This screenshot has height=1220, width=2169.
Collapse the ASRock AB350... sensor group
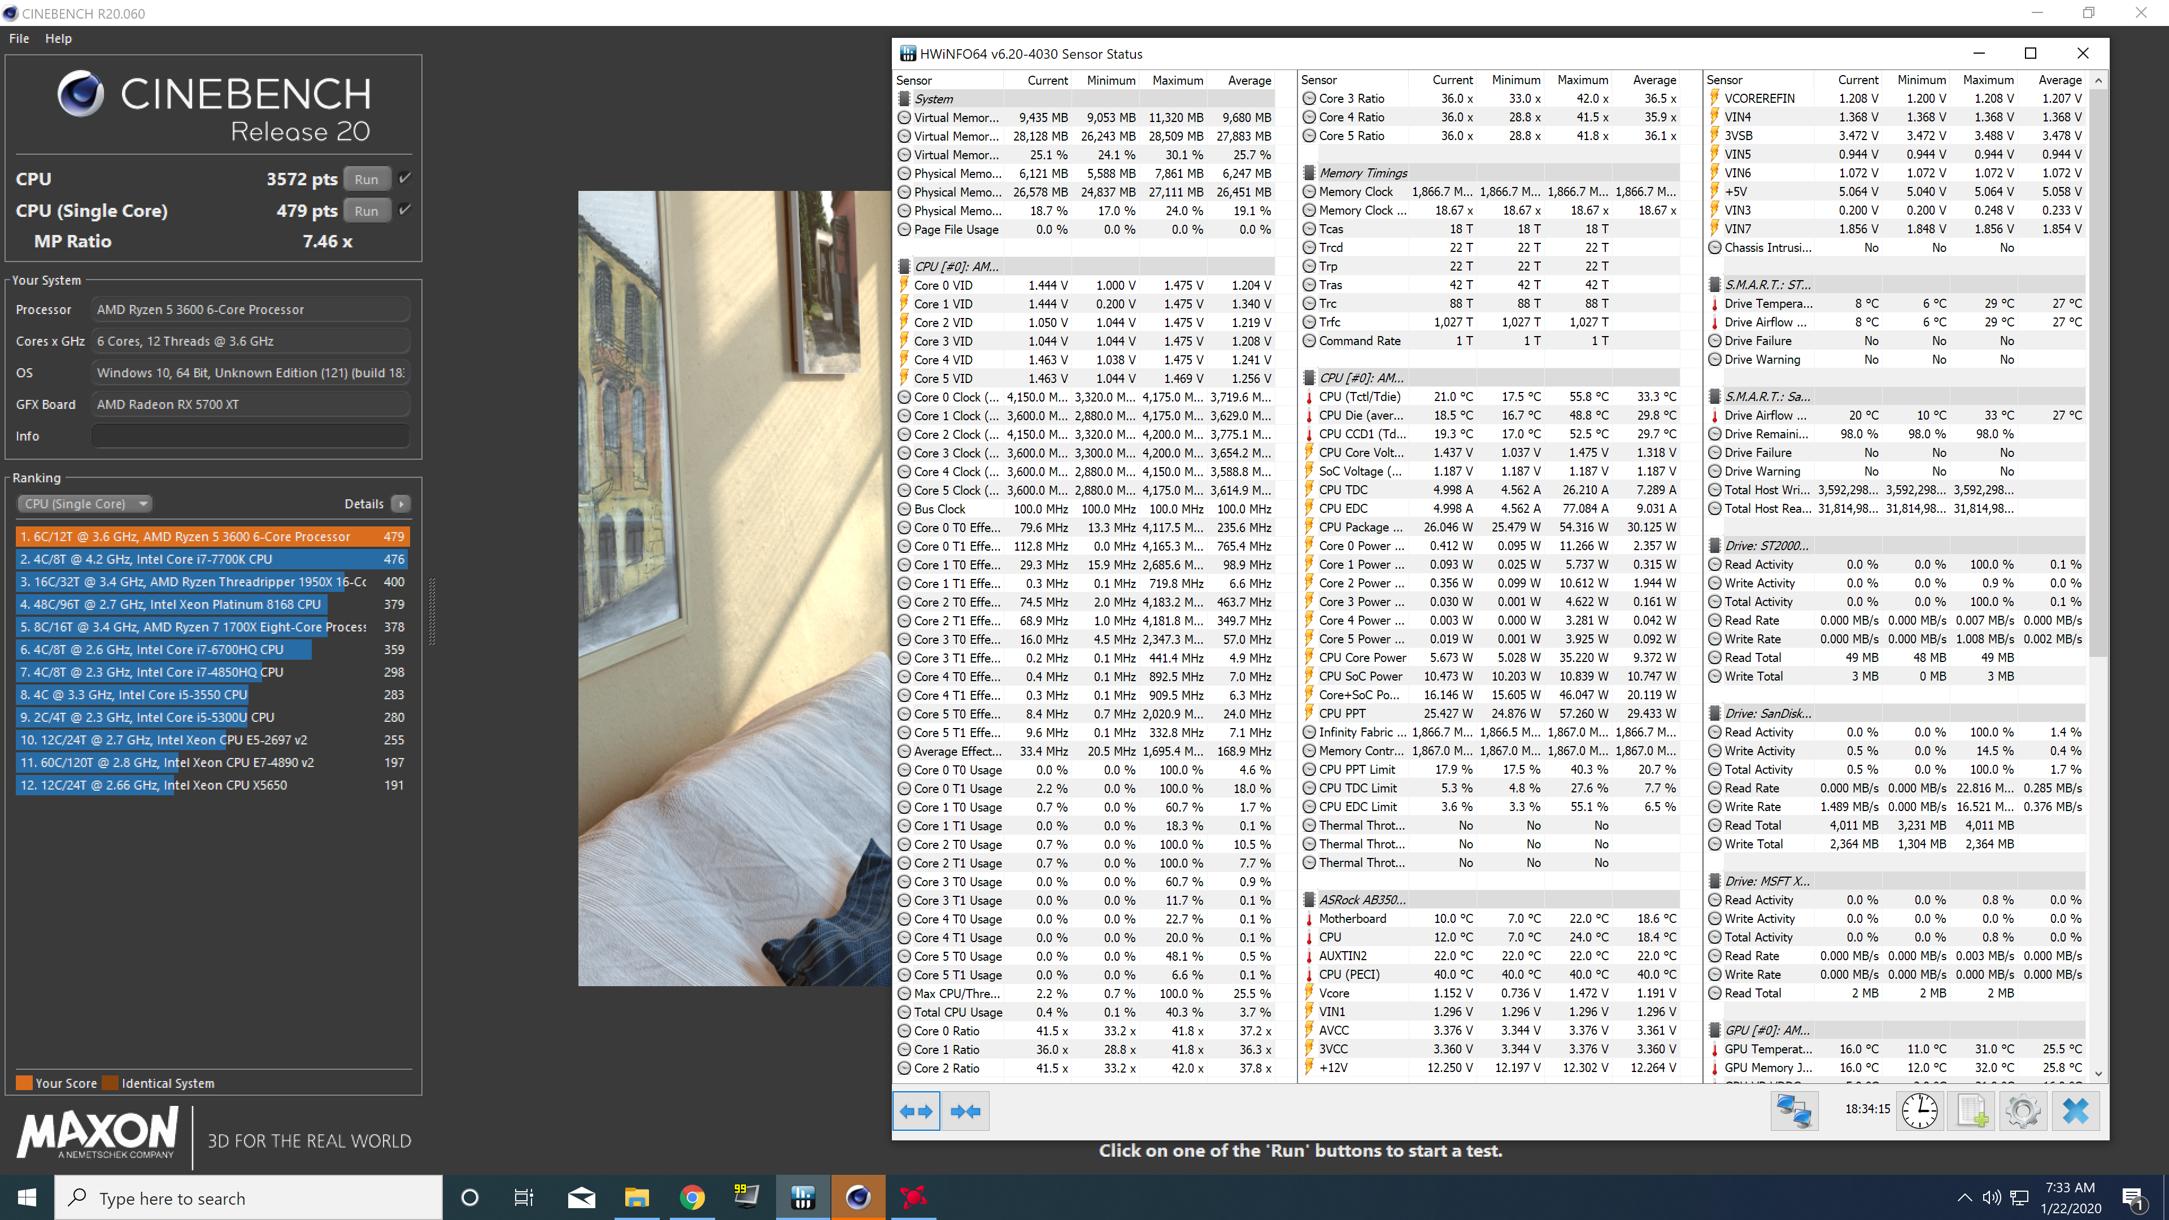click(x=1309, y=899)
